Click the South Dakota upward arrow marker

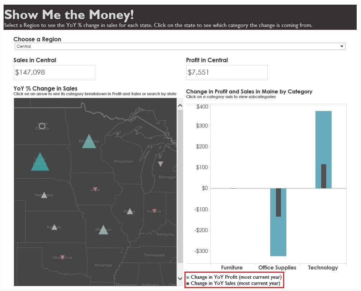40,163
